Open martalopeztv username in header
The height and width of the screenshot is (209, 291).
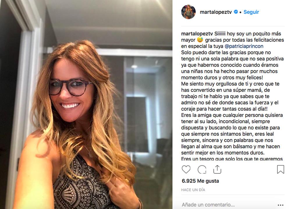[x=216, y=12]
